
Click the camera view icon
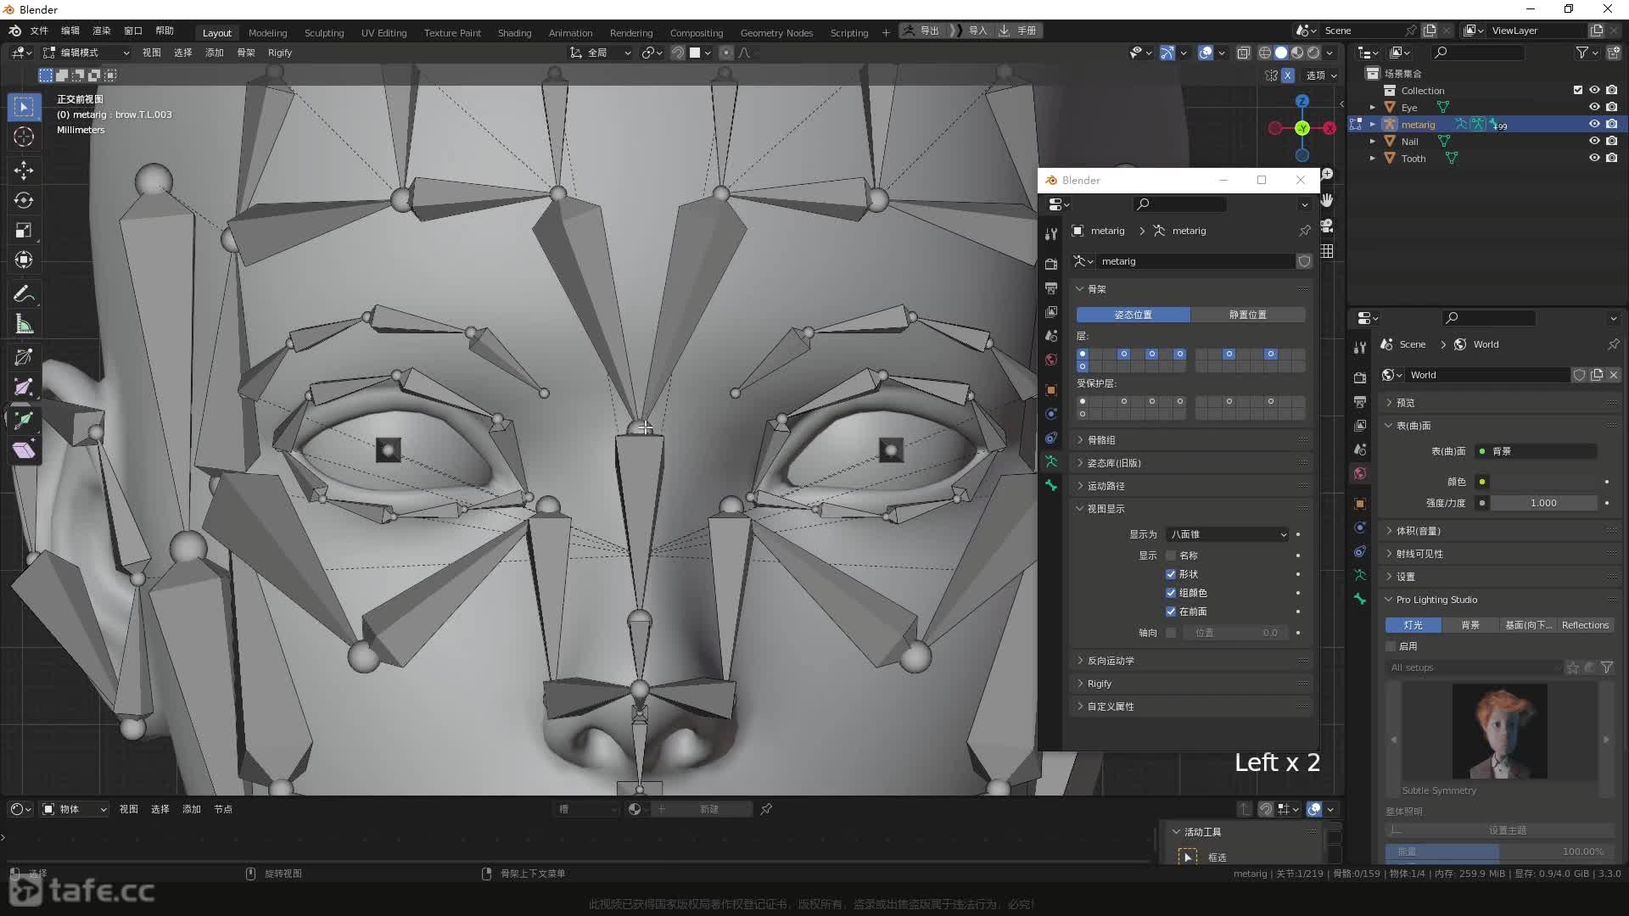pyautogui.click(x=1327, y=226)
